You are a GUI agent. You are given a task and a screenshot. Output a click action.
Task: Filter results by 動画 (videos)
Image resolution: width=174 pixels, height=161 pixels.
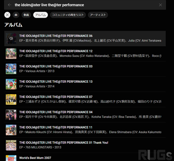26,15
